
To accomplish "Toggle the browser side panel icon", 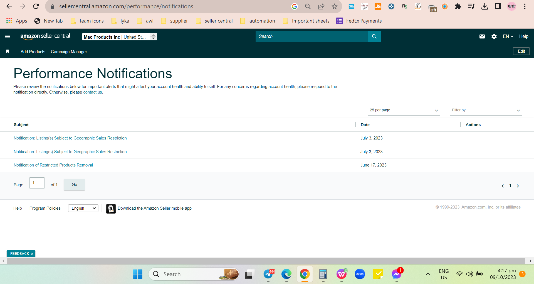I will click(x=498, y=6).
